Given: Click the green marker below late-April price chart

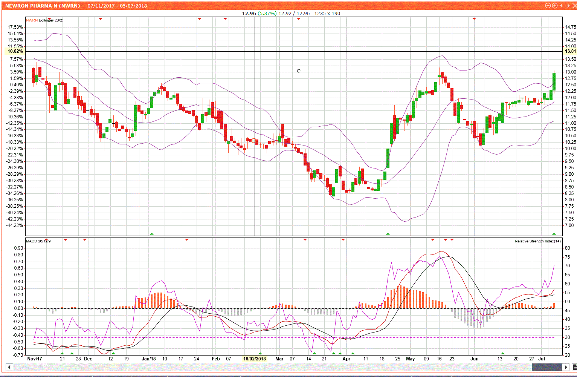Looking at the screenshot, I should (x=388, y=234).
